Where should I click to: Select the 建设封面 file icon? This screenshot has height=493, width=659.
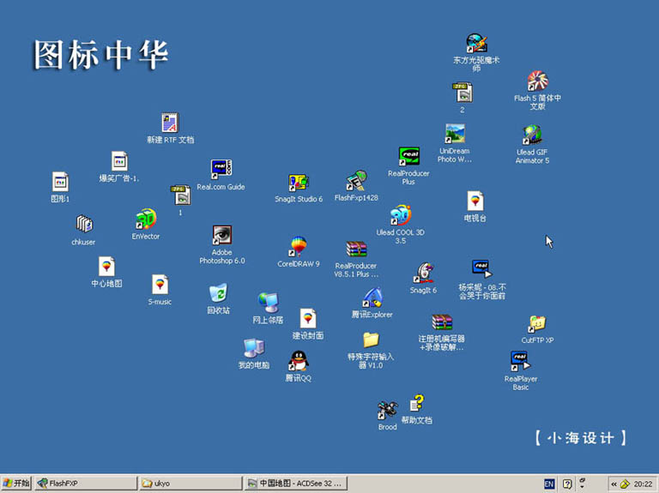[308, 319]
